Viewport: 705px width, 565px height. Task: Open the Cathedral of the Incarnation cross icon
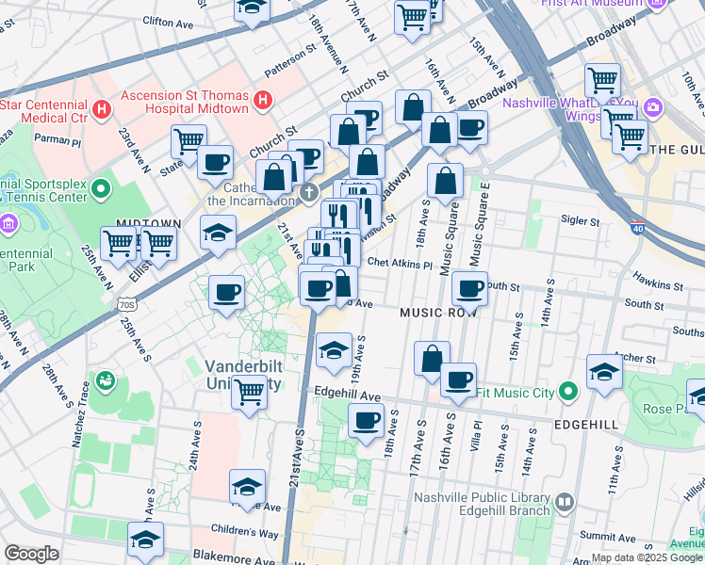click(x=309, y=194)
